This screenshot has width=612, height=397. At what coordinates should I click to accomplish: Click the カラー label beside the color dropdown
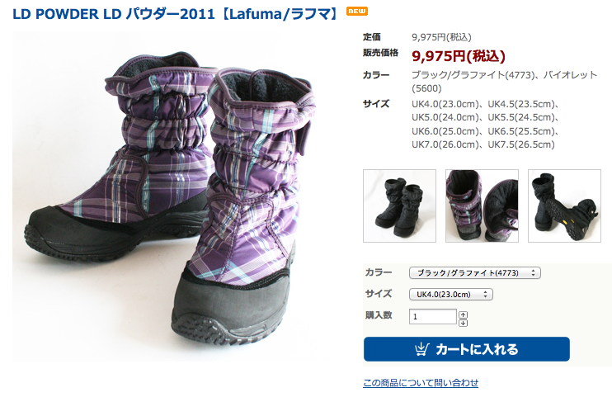coord(379,272)
